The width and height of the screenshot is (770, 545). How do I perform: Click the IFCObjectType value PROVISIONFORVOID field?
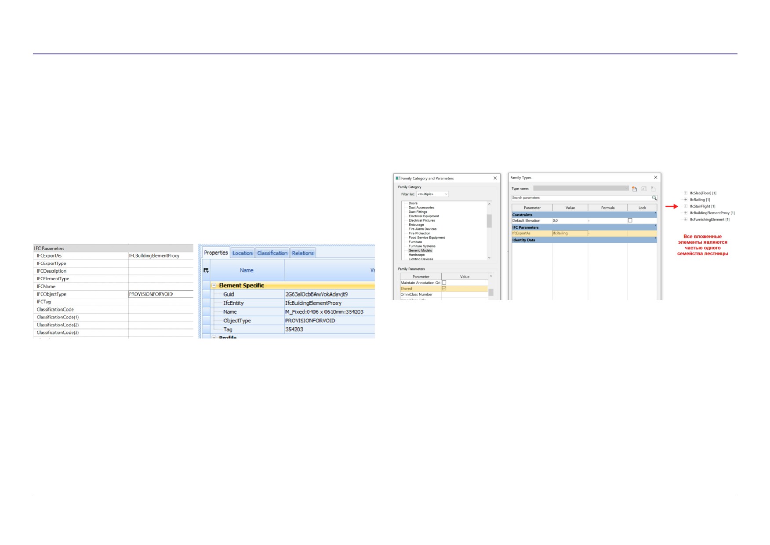(x=161, y=294)
